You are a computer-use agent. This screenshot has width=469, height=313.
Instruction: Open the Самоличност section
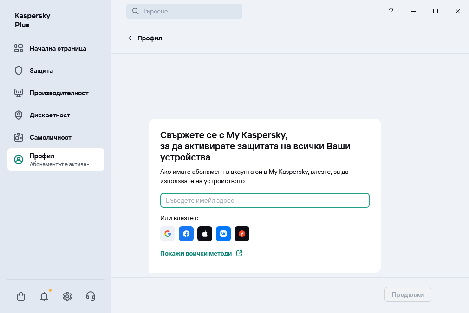point(51,137)
